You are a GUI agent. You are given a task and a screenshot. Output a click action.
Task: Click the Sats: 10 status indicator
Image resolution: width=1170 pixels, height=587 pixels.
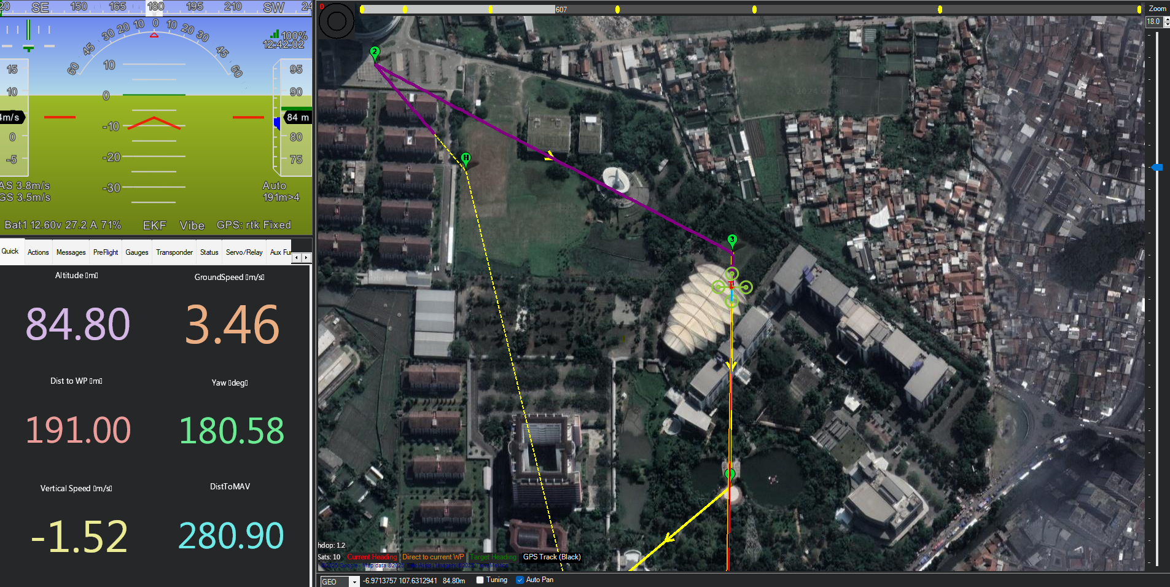pos(329,556)
